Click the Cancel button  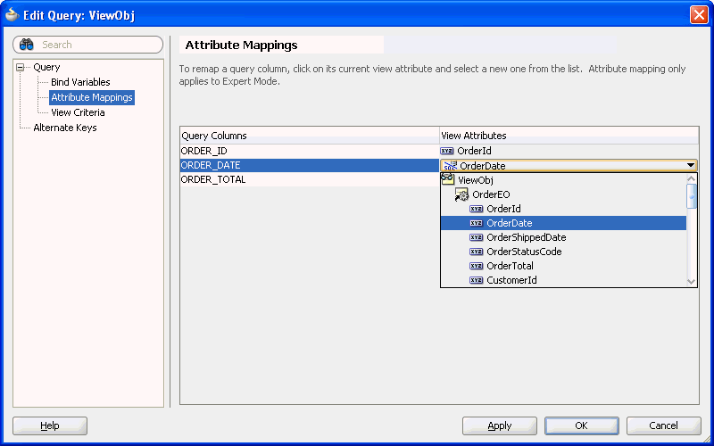[x=663, y=425]
